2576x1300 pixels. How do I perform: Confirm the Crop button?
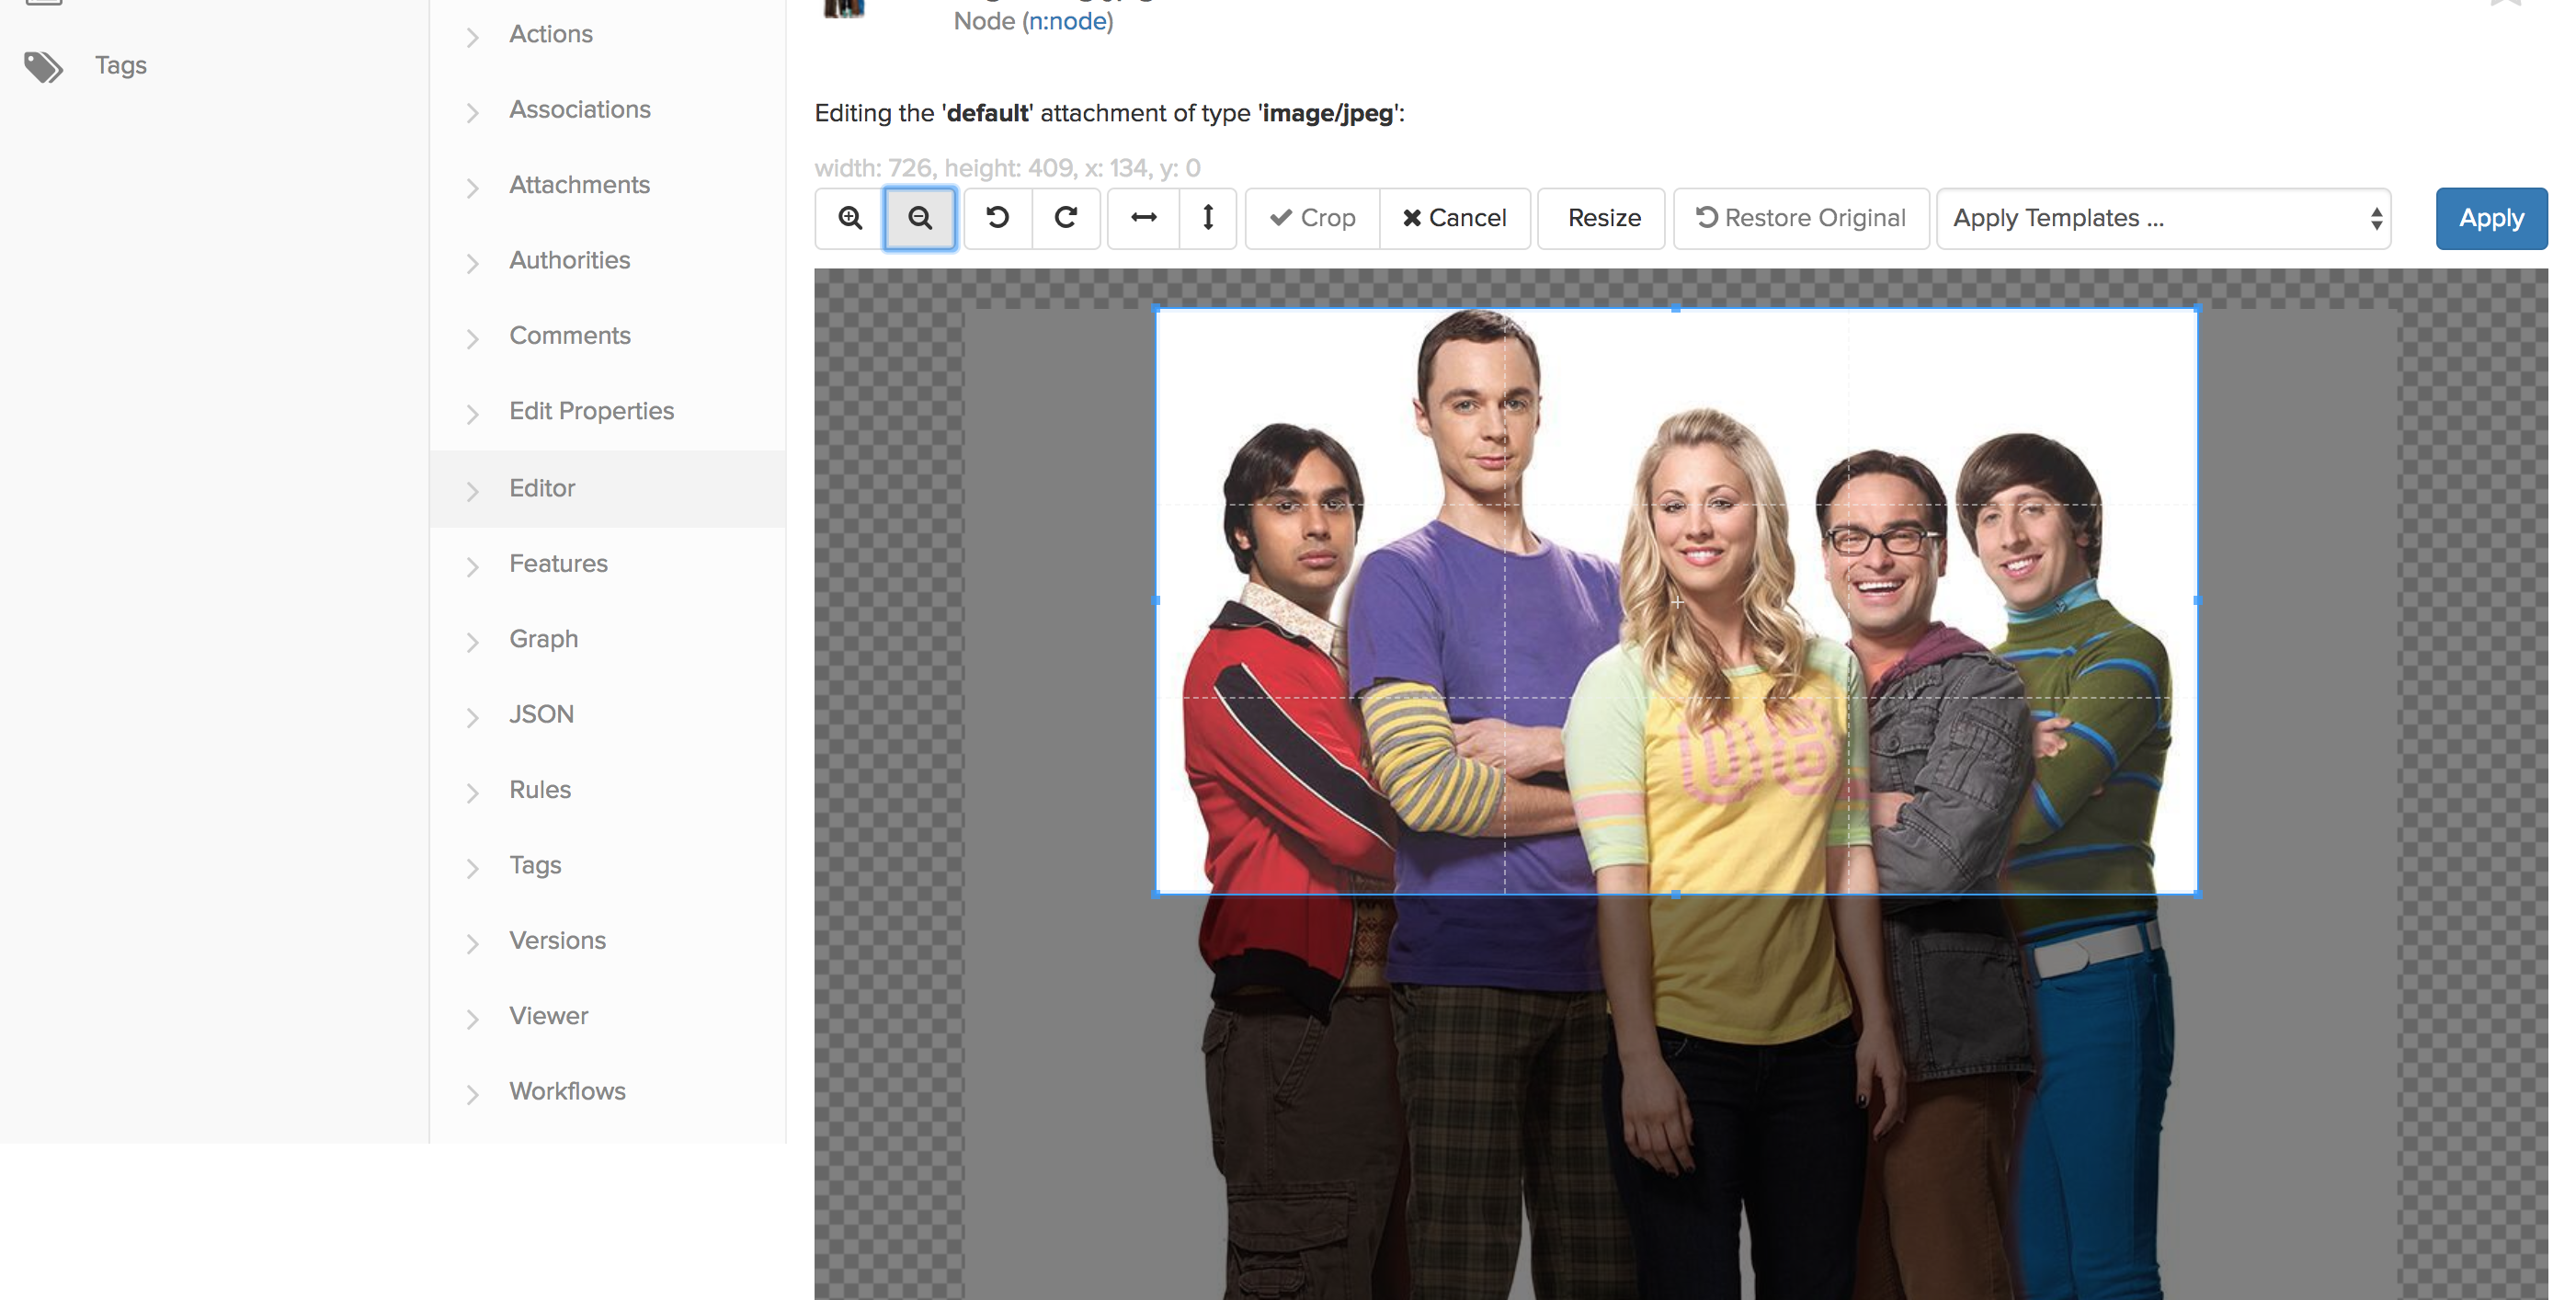[1312, 218]
